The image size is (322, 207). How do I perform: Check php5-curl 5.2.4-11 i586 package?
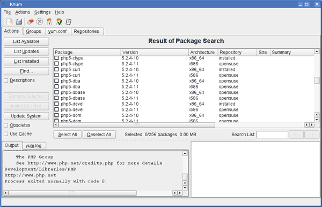point(56,75)
